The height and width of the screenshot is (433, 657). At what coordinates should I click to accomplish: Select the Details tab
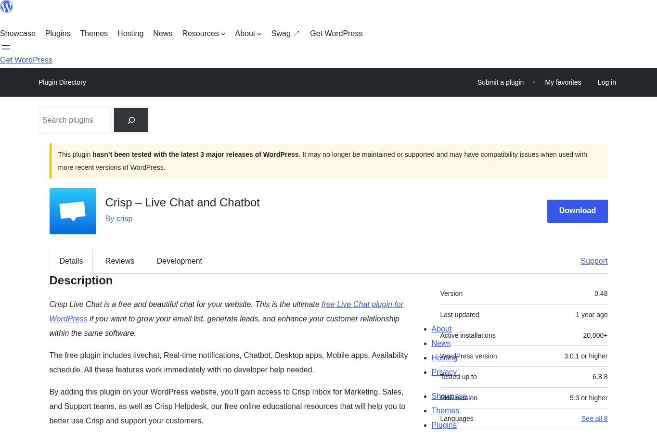(71, 261)
